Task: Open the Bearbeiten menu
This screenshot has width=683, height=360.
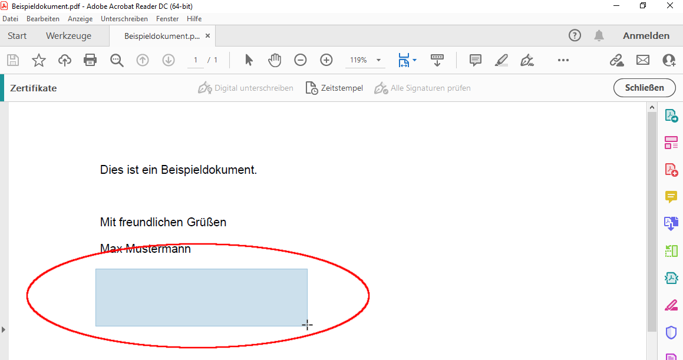Action: (x=42, y=19)
